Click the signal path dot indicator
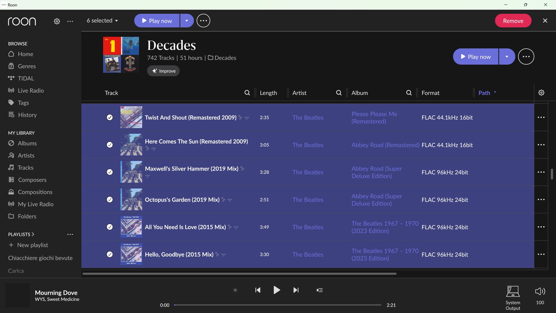 [235, 290]
